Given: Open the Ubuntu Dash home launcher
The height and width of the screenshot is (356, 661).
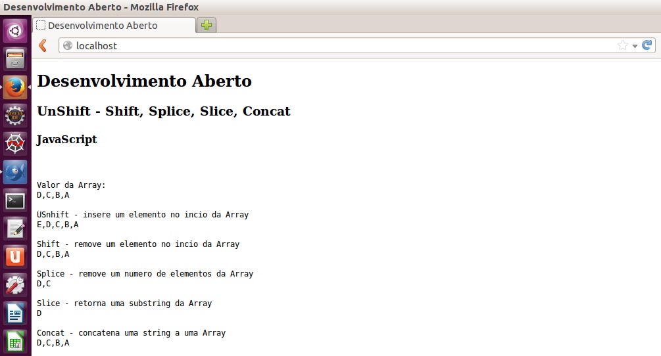Looking at the screenshot, I should click(x=15, y=30).
